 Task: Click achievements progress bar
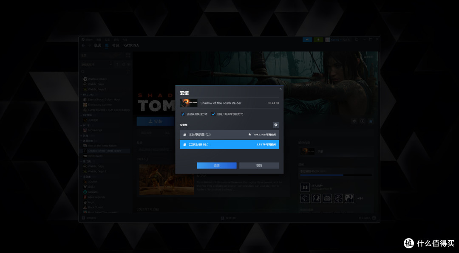pos(336,175)
